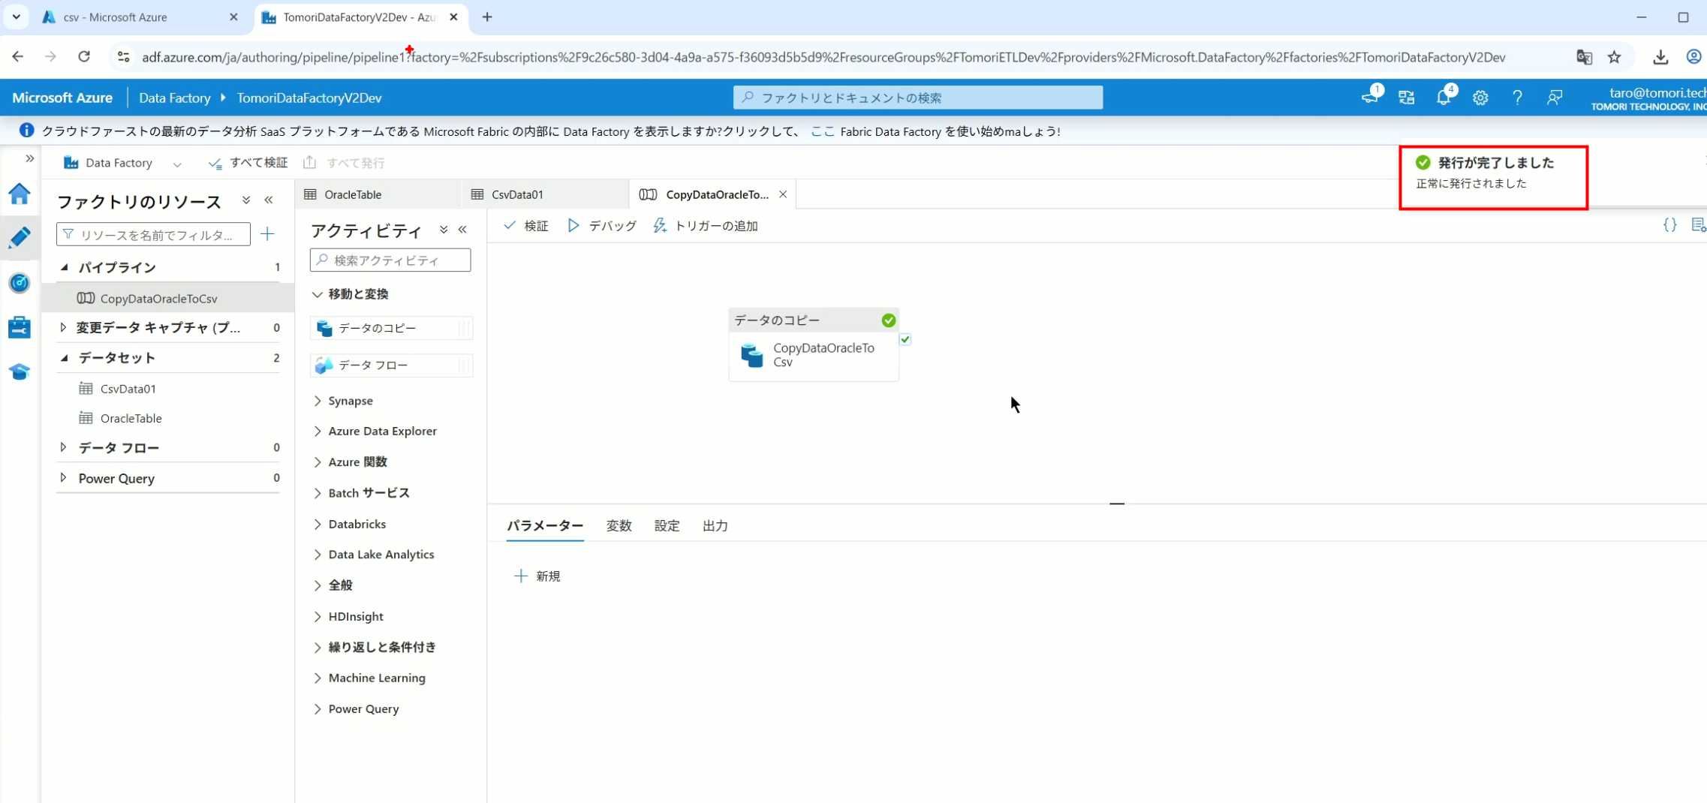Collapse the パイプライン tree section
1707x803 pixels.
click(x=65, y=267)
